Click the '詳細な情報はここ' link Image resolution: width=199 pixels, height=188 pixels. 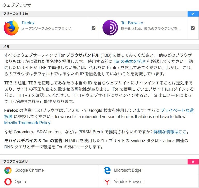pos(170,132)
